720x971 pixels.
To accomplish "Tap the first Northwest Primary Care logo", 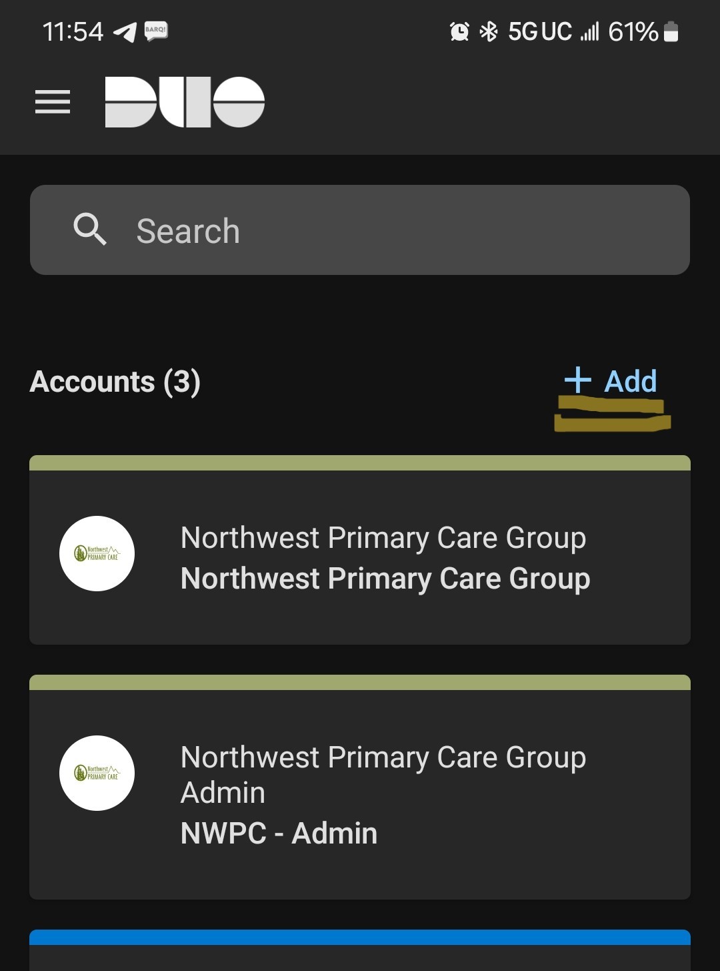I will pos(97,553).
